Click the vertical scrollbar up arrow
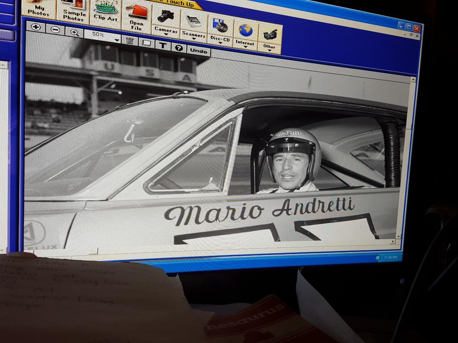Viewport: 458px width, 343px height. [413, 79]
